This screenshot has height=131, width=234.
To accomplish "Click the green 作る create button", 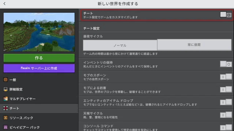I will (x=39, y=58).
